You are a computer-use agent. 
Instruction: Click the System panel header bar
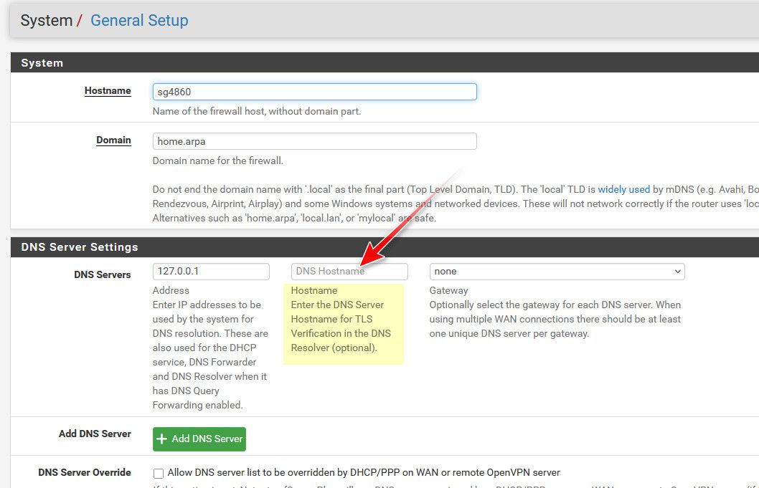(x=384, y=63)
